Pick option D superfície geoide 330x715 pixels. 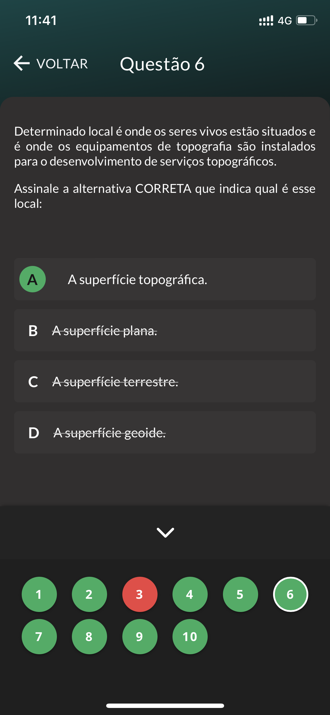165,433
